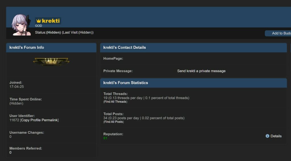Click the krekti's Forum Info panel header

27,47
